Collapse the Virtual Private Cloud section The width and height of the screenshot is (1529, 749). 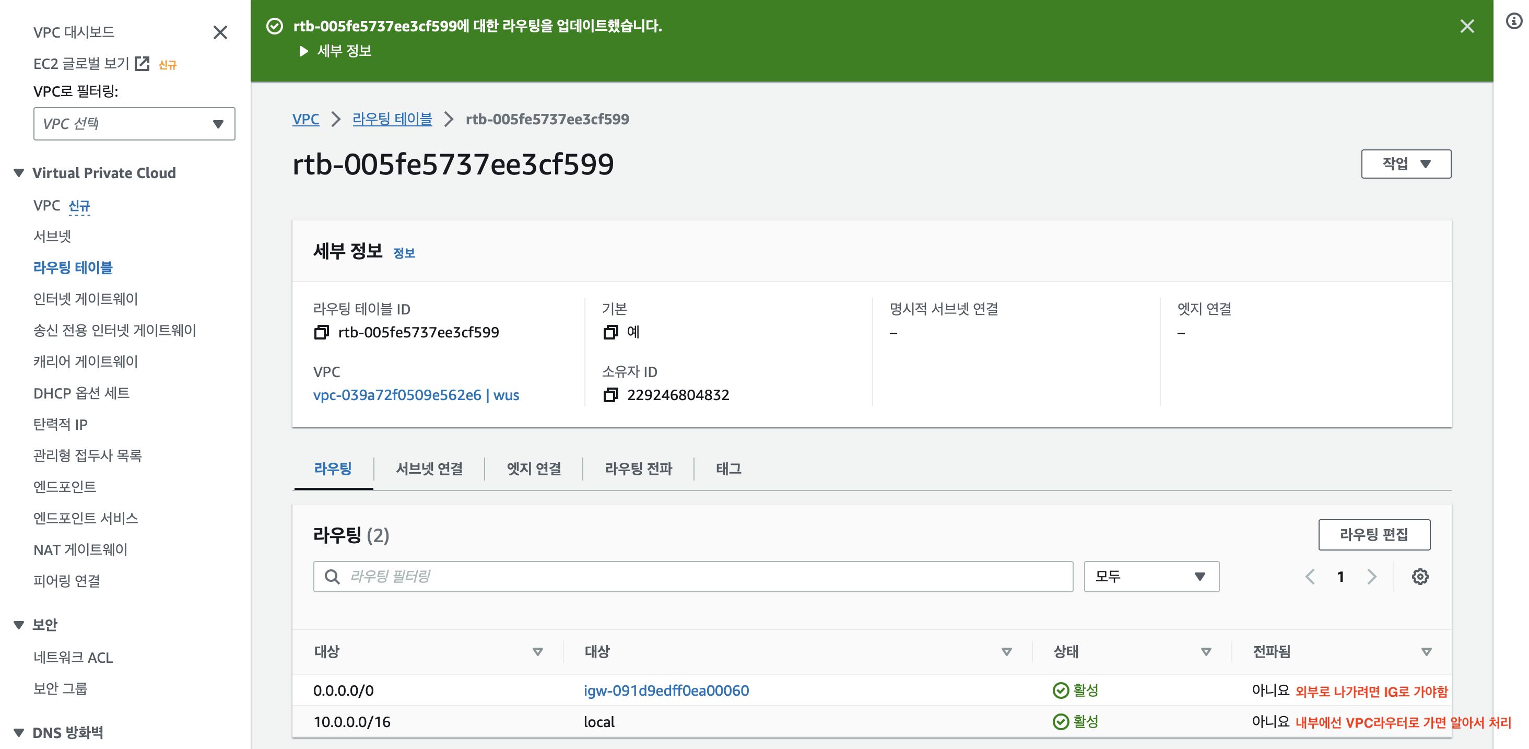19,173
